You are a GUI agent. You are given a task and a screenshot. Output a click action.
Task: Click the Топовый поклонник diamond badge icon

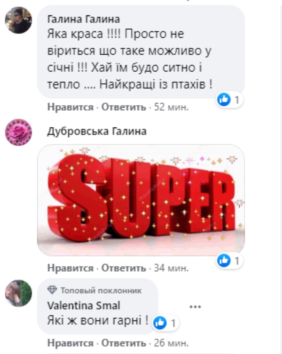point(52,290)
